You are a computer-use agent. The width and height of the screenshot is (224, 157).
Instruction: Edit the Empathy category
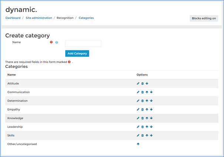click(138, 109)
